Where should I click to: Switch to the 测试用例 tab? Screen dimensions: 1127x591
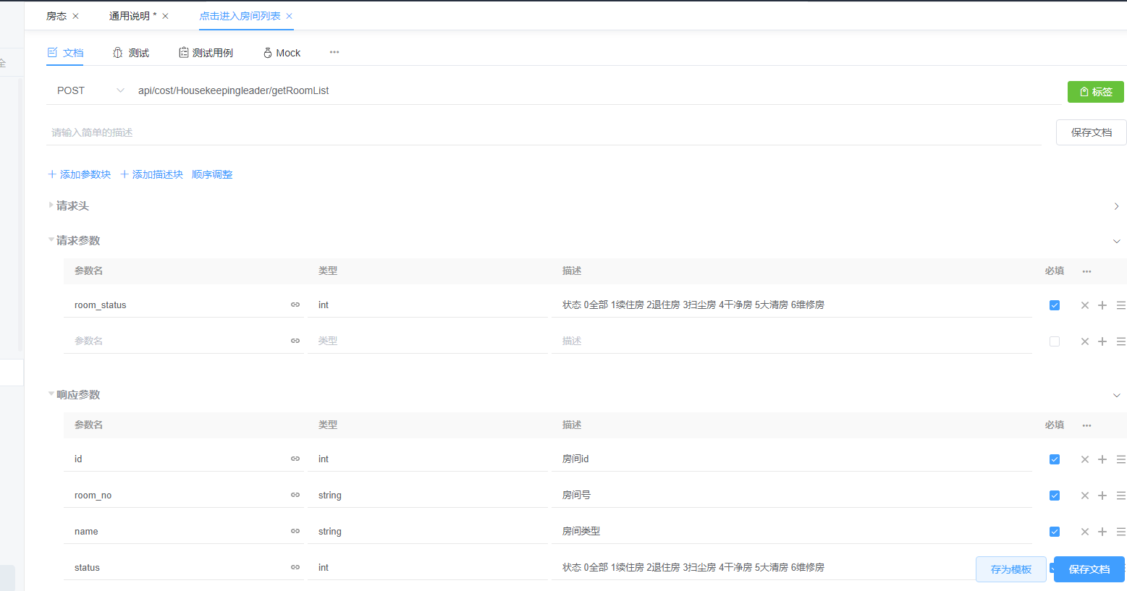pyautogui.click(x=206, y=53)
